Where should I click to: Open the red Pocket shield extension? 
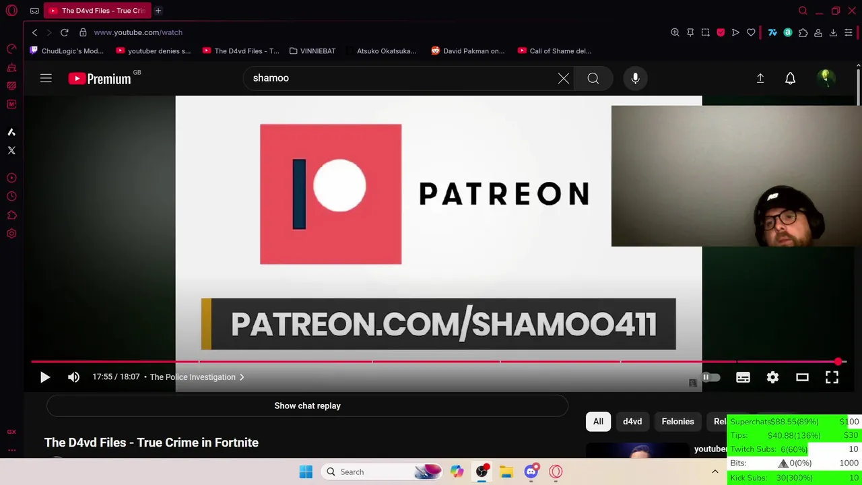pyautogui.click(x=721, y=32)
